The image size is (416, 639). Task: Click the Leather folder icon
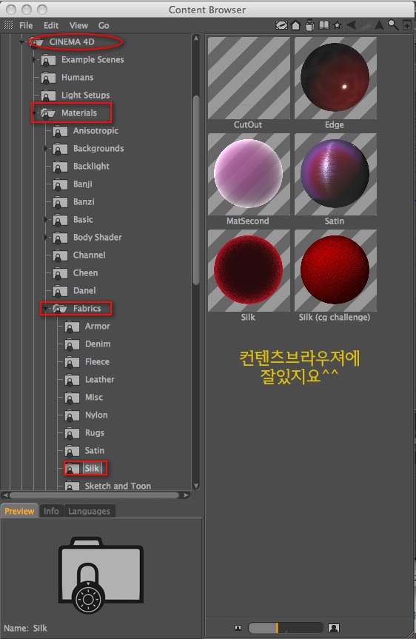(72, 380)
